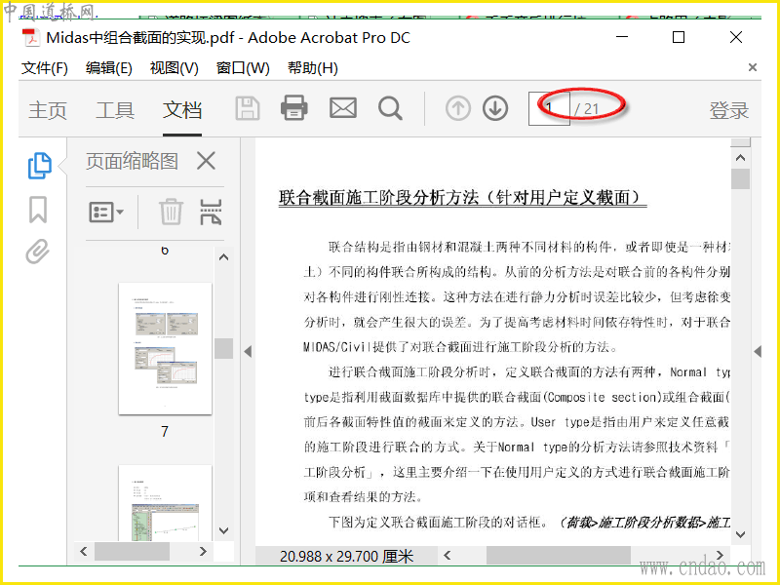780x585 pixels.
Task: Open the Attachments paperclip icon
Action: tap(38, 252)
